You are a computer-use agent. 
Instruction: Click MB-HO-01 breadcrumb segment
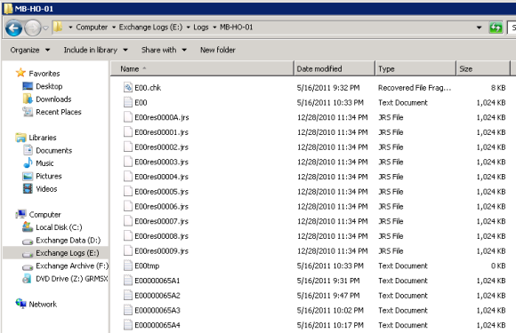237,28
